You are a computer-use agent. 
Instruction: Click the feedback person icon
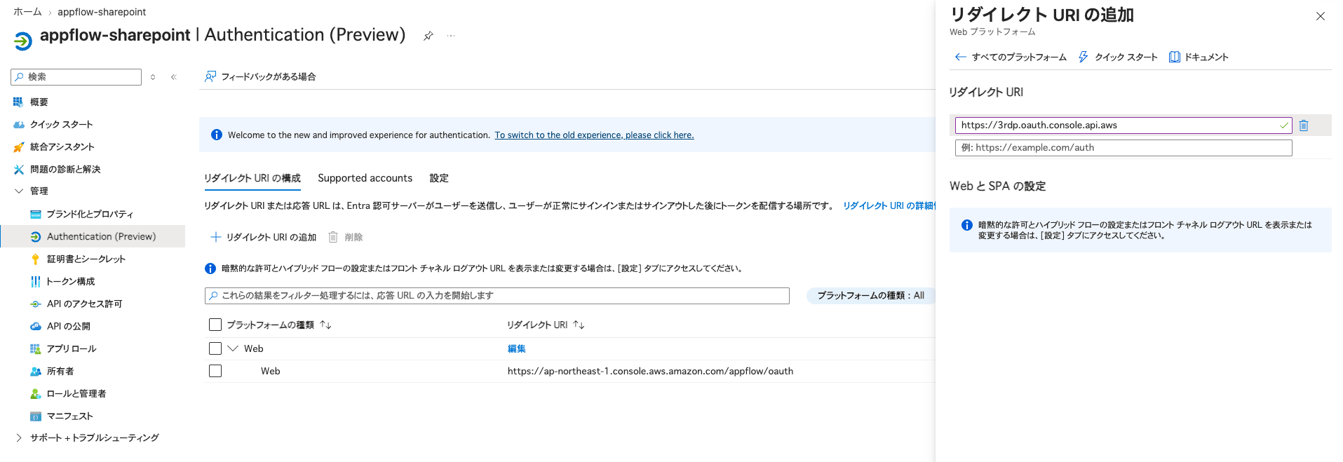210,76
